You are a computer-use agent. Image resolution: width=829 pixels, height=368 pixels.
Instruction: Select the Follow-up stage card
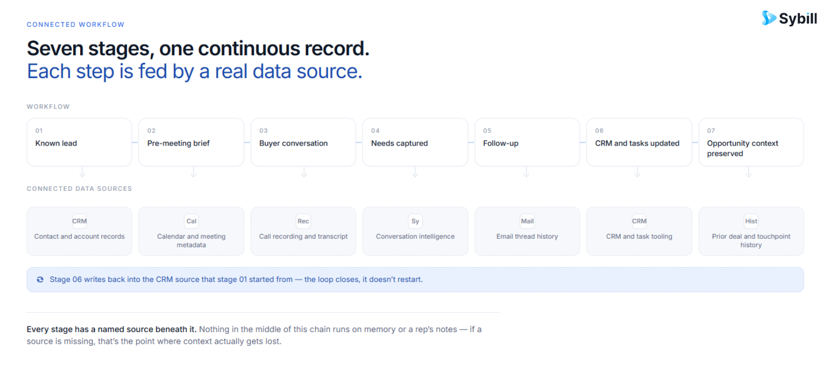pyautogui.click(x=527, y=142)
